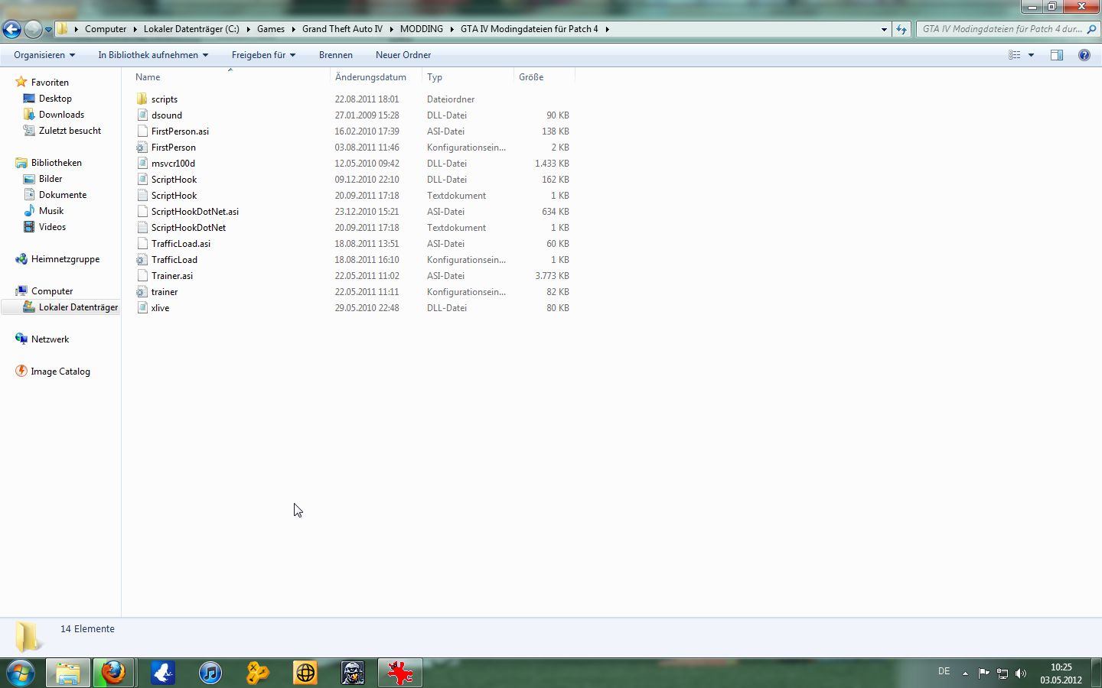Click Games in the address bar breadcrumb
Screen dimensions: 1102x688
(x=271, y=29)
